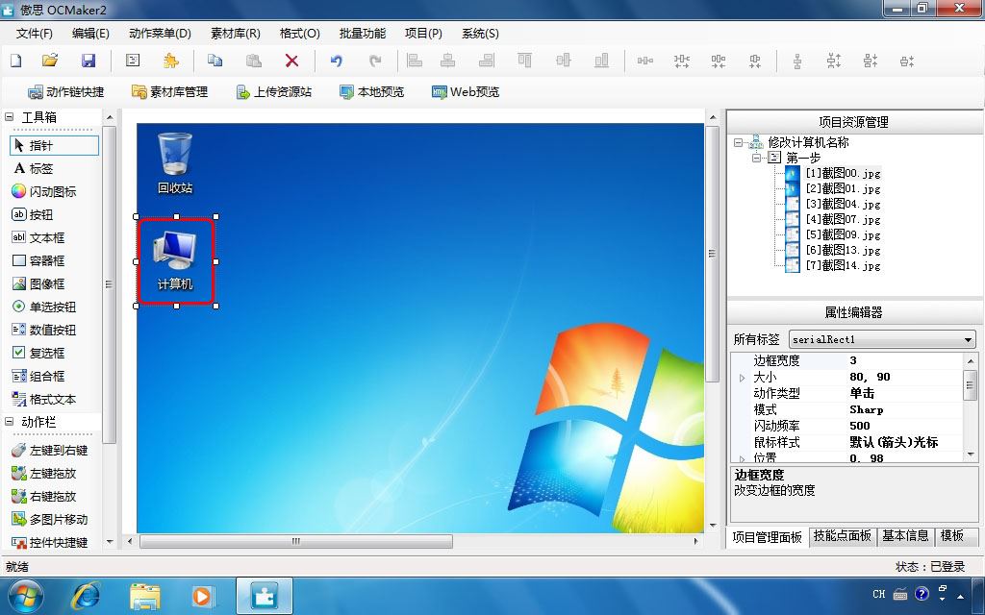Click the Internet Explorer taskbar icon
Screen dimensions: 985x615
pyautogui.click(x=86, y=596)
